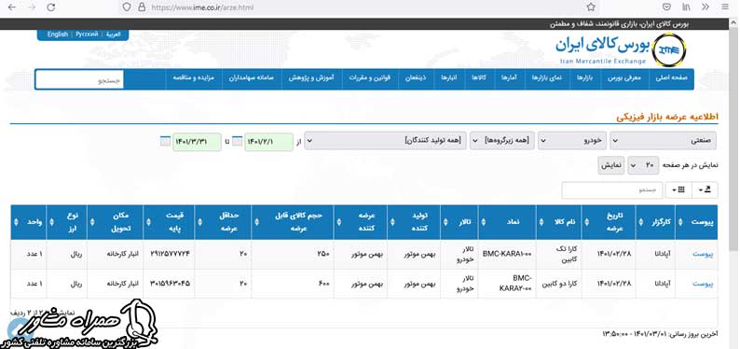The image size is (740, 349).
Task: Open the [همه تولید کنندگان] producers dropdown
Action: click(x=385, y=141)
